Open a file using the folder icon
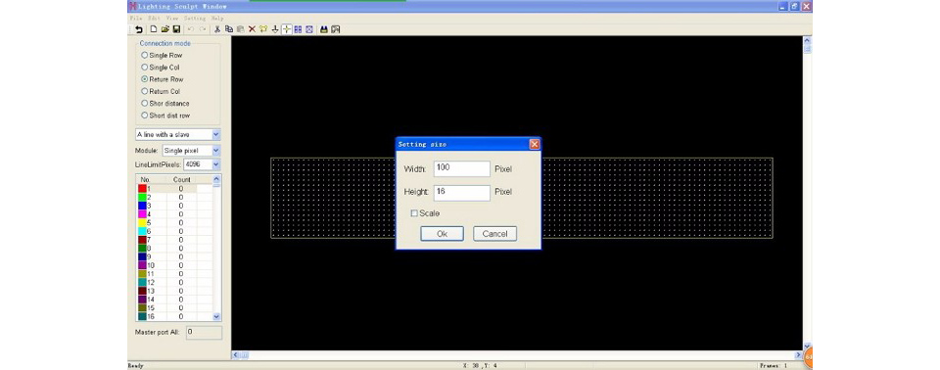The width and height of the screenshot is (940, 370). point(164,28)
